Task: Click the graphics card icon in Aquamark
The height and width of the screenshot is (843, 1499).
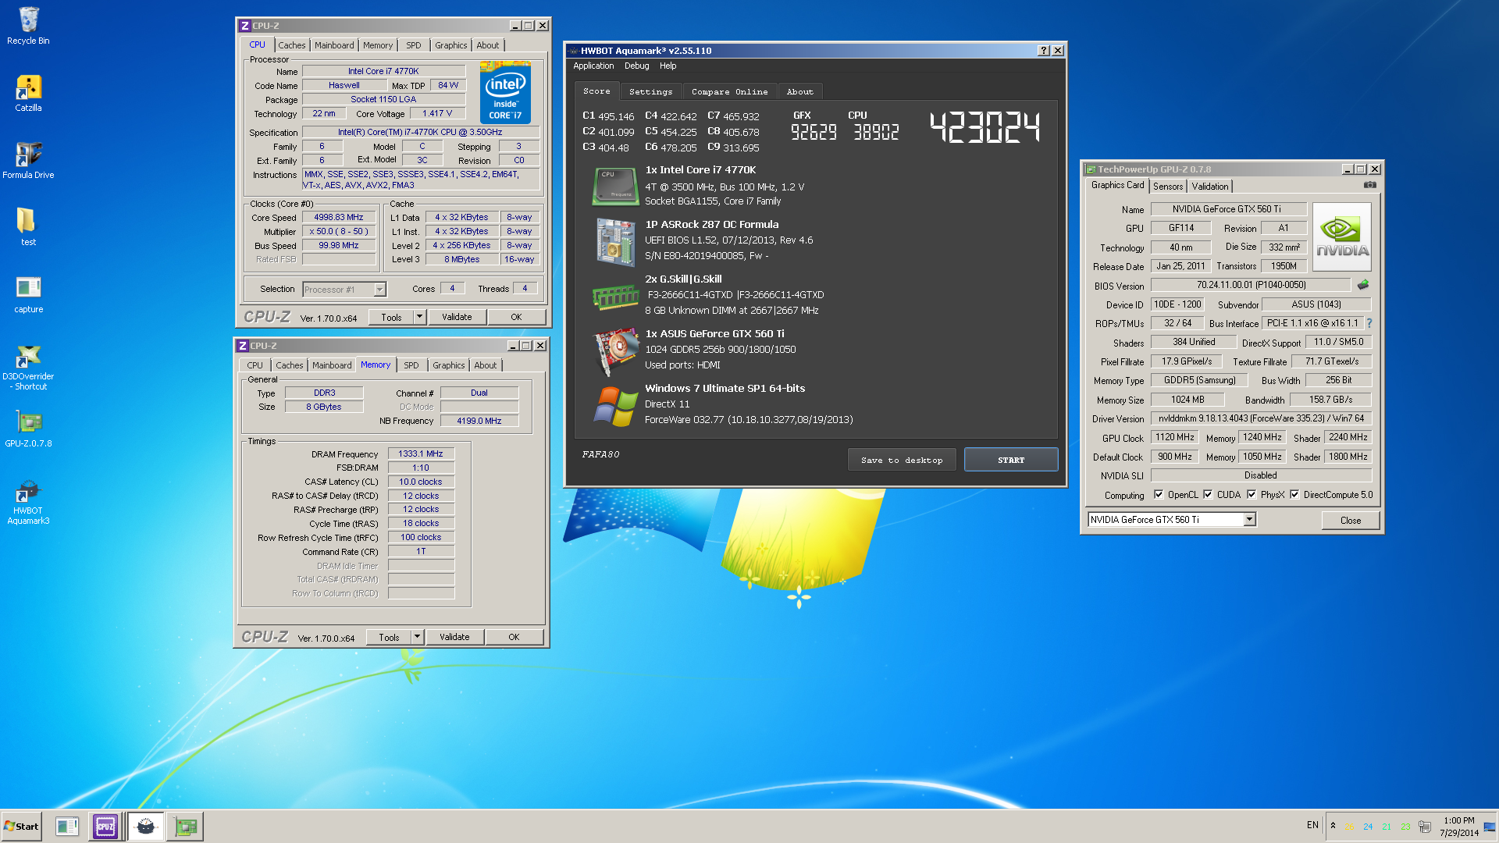Action: (x=616, y=351)
